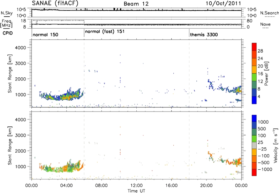Click the 2000 tick on the velocity panel

[x=20, y=151]
